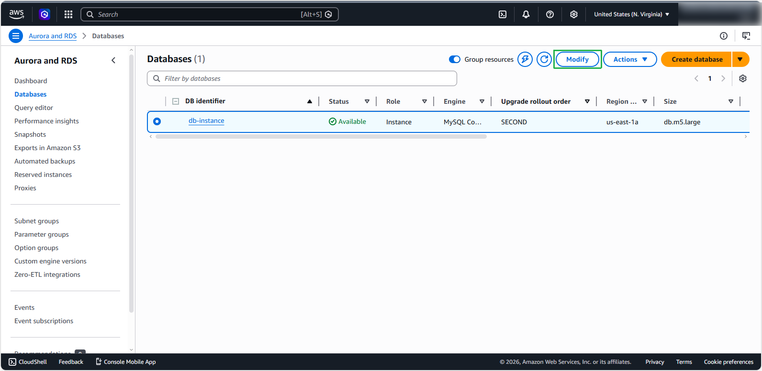Open Cookie preferences
The width and height of the screenshot is (762, 371).
pos(728,362)
